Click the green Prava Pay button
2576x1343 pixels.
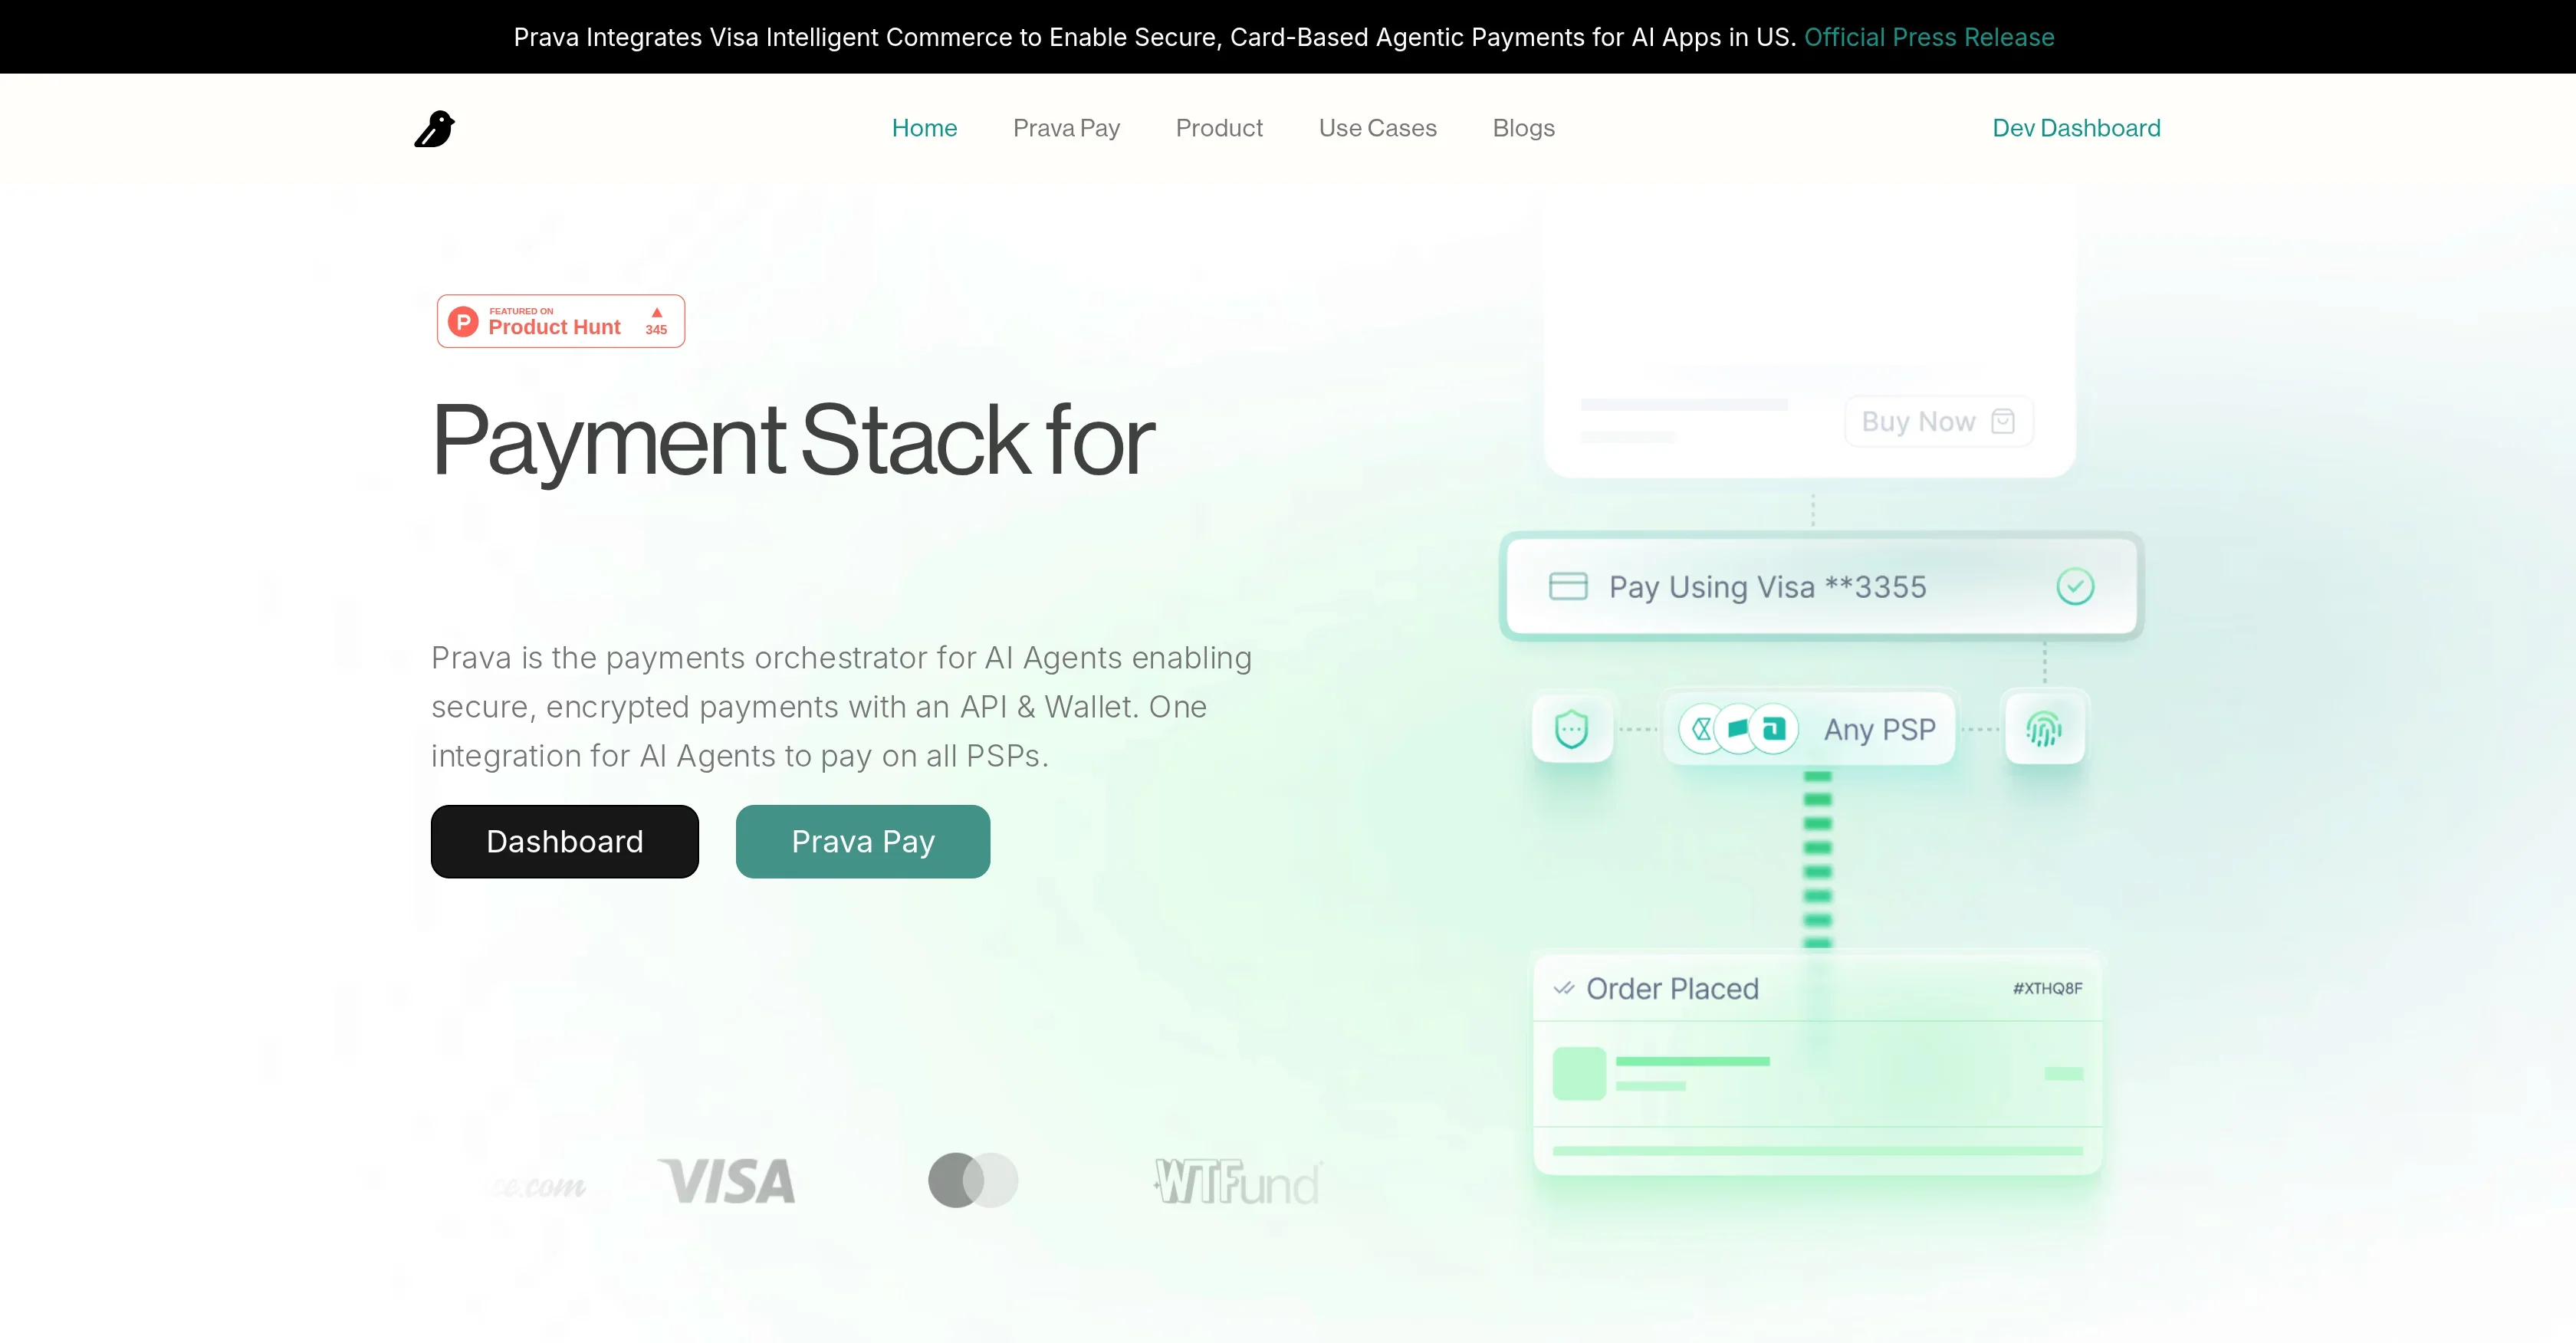point(863,841)
